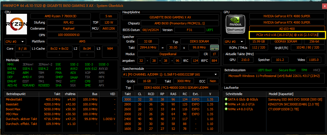Click green check icon beside NVMe x4 8.0 GT/s
Viewport: 327px width, 135px height.
(x=226, y=109)
